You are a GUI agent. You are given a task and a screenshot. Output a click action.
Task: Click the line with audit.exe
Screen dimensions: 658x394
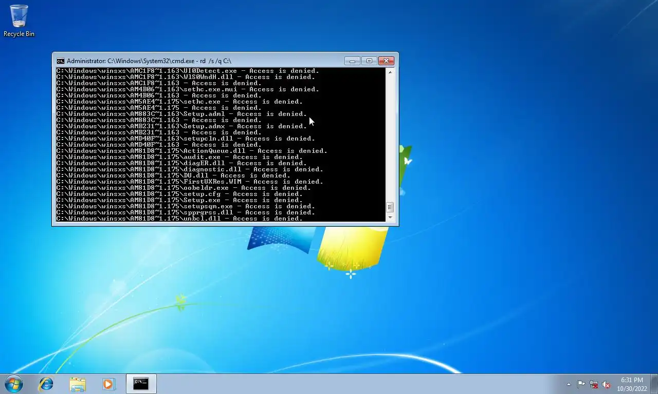179,157
